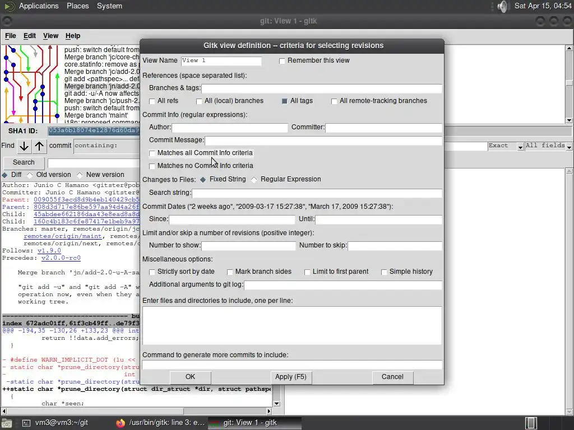Click the Since date field

(232, 219)
